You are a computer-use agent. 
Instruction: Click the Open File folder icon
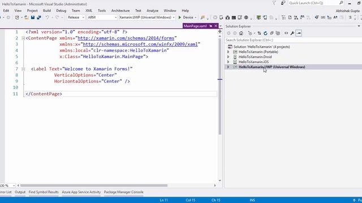click(x=27, y=17)
